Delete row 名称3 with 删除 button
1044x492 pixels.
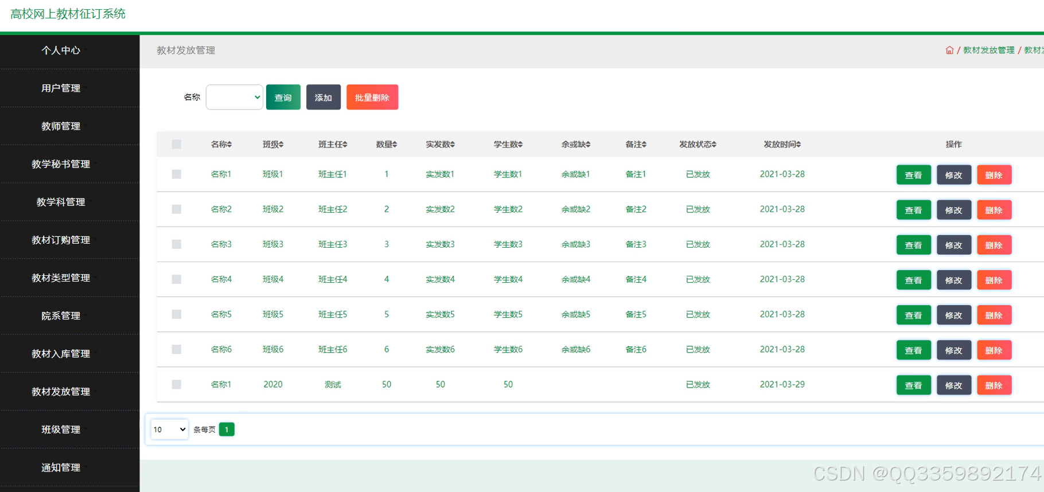coord(994,245)
